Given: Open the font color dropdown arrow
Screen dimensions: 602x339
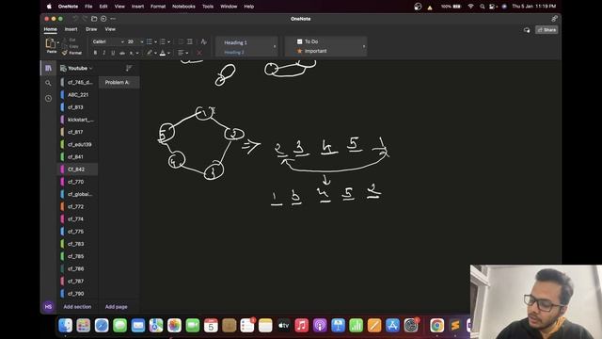Looking at the screenshot, I should [x=168, y=53].
